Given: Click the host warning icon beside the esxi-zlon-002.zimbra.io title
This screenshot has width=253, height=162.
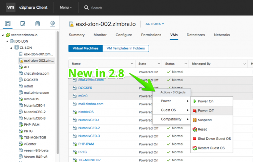Looking at the screenshot, I should [x=71, y=24].
